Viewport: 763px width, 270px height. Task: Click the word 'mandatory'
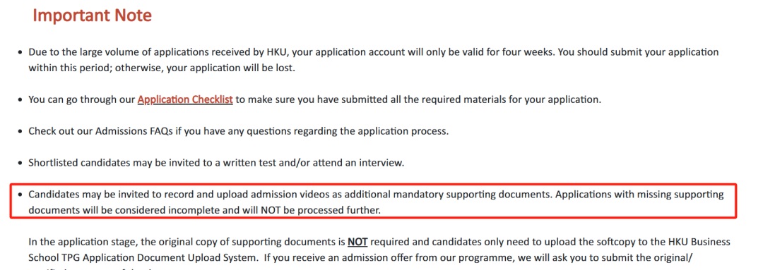(x=418, y=195)
